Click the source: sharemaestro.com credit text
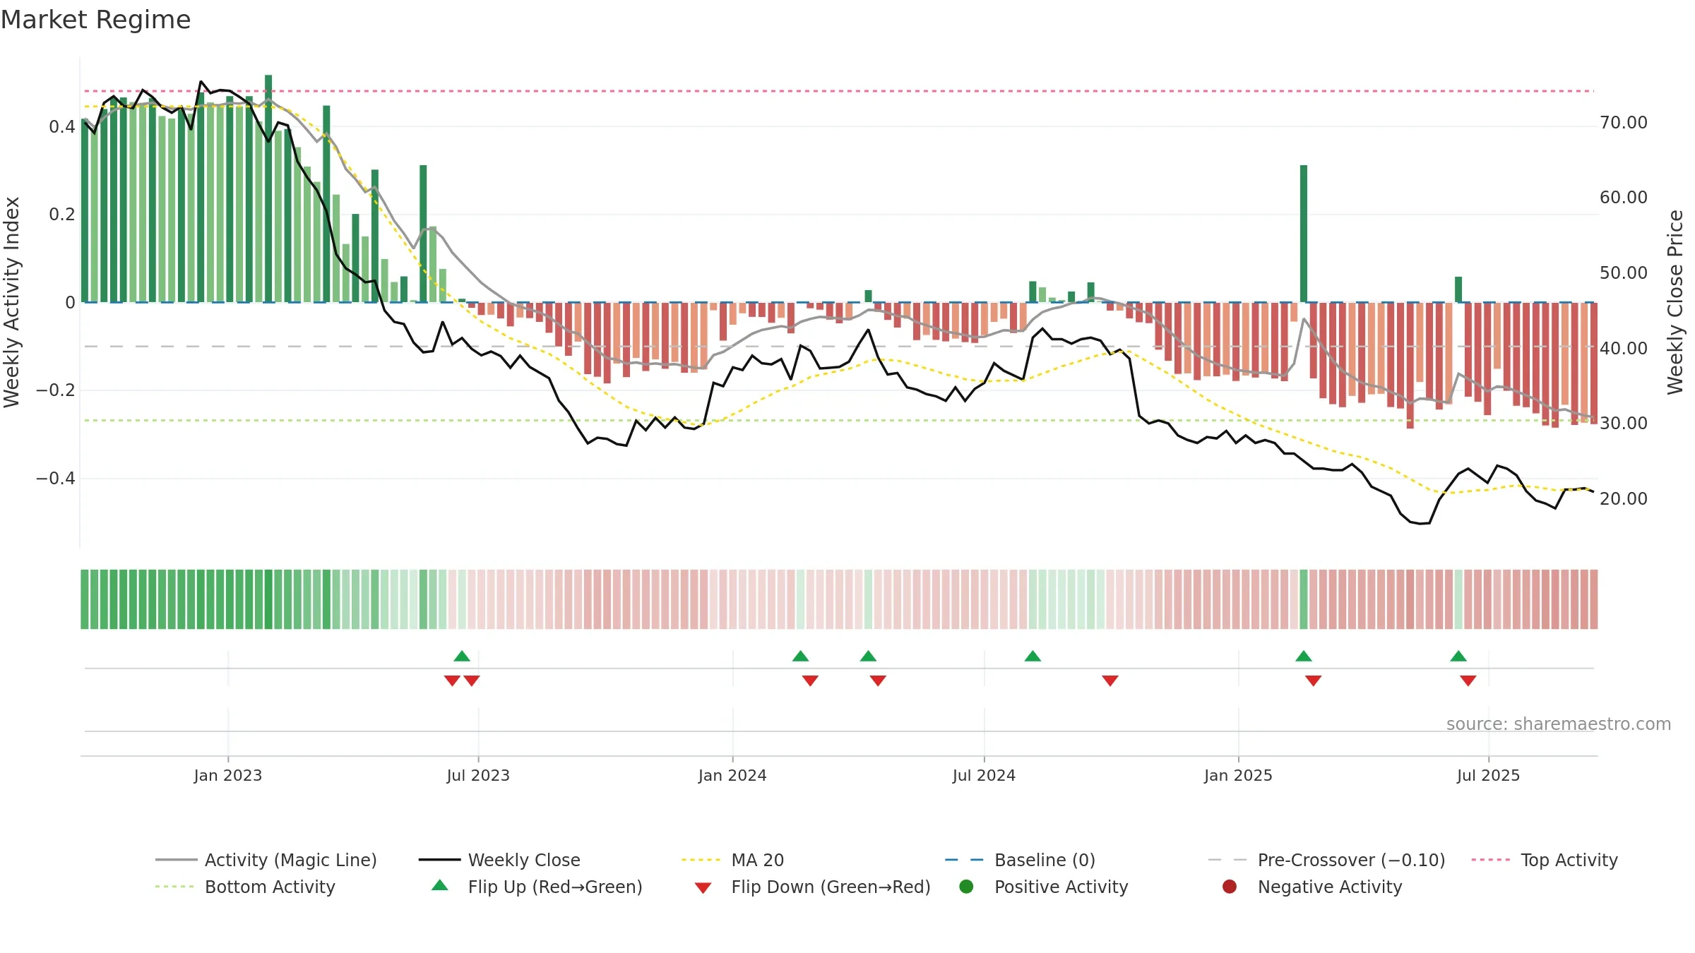1695x953 pixels. 1559,724
